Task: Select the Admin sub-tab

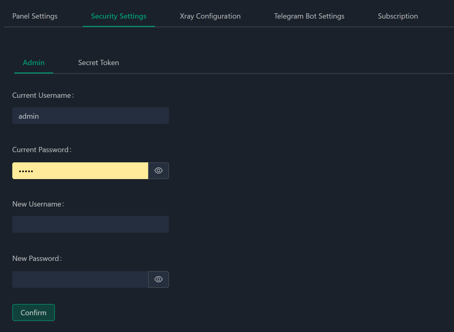Action: tap(34, 63)
